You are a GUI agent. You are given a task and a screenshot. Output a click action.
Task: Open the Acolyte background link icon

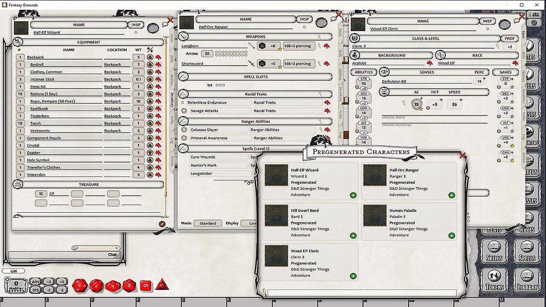430,63
